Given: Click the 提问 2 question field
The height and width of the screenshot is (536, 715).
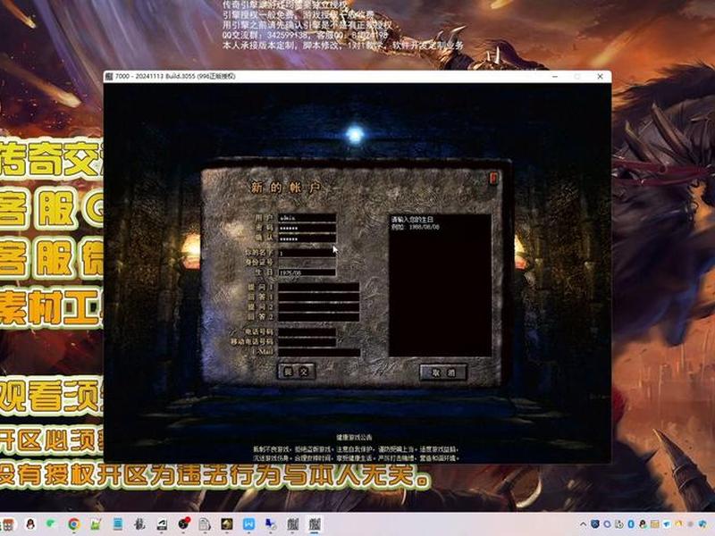Looking at the screenshot, I should [319, 307].
